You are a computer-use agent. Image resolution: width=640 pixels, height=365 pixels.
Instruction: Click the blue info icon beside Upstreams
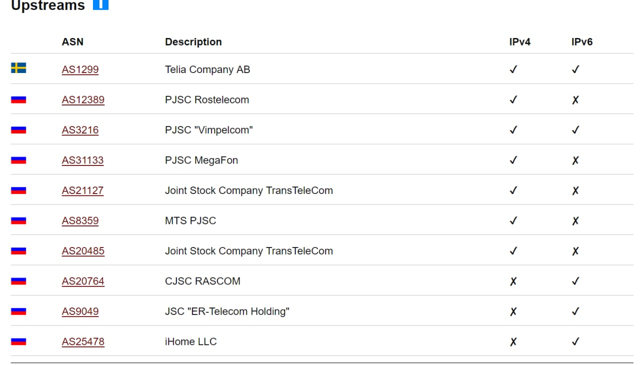click(x=100, y=4)
